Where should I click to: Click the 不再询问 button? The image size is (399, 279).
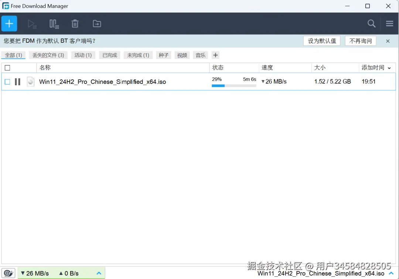click(360, 41)
